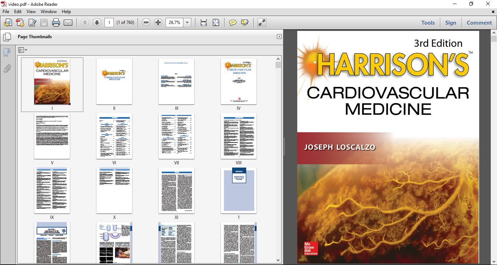Click the Edit/Sign document toolbar icon
This screenshot has width=497, height=265.
point(32,23)
